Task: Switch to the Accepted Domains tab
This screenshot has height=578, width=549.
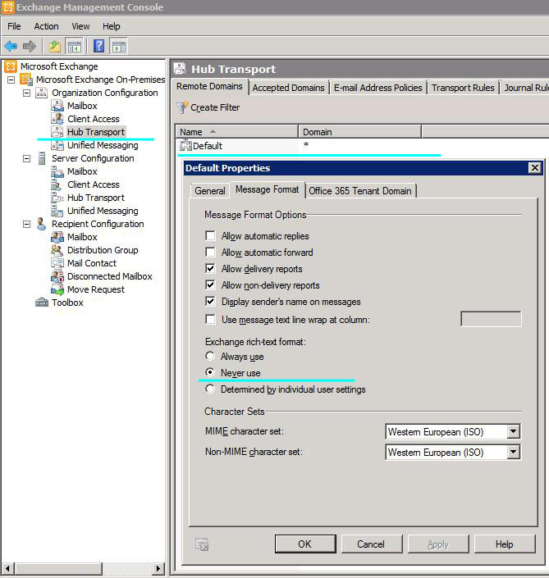Action: tap(289, 88)
